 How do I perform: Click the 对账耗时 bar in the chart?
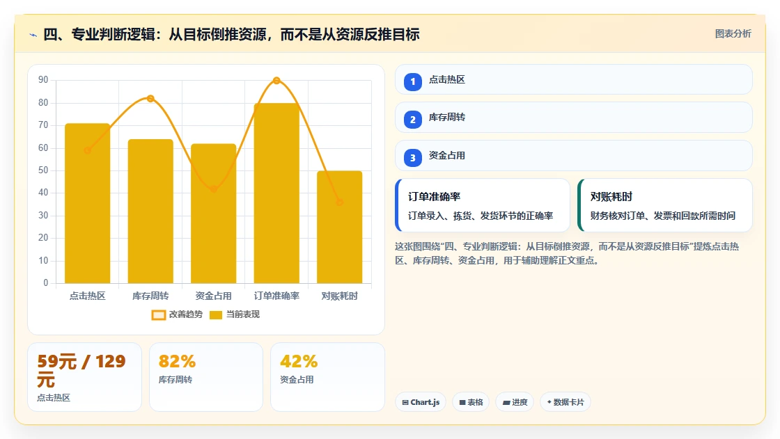[340, 228]
